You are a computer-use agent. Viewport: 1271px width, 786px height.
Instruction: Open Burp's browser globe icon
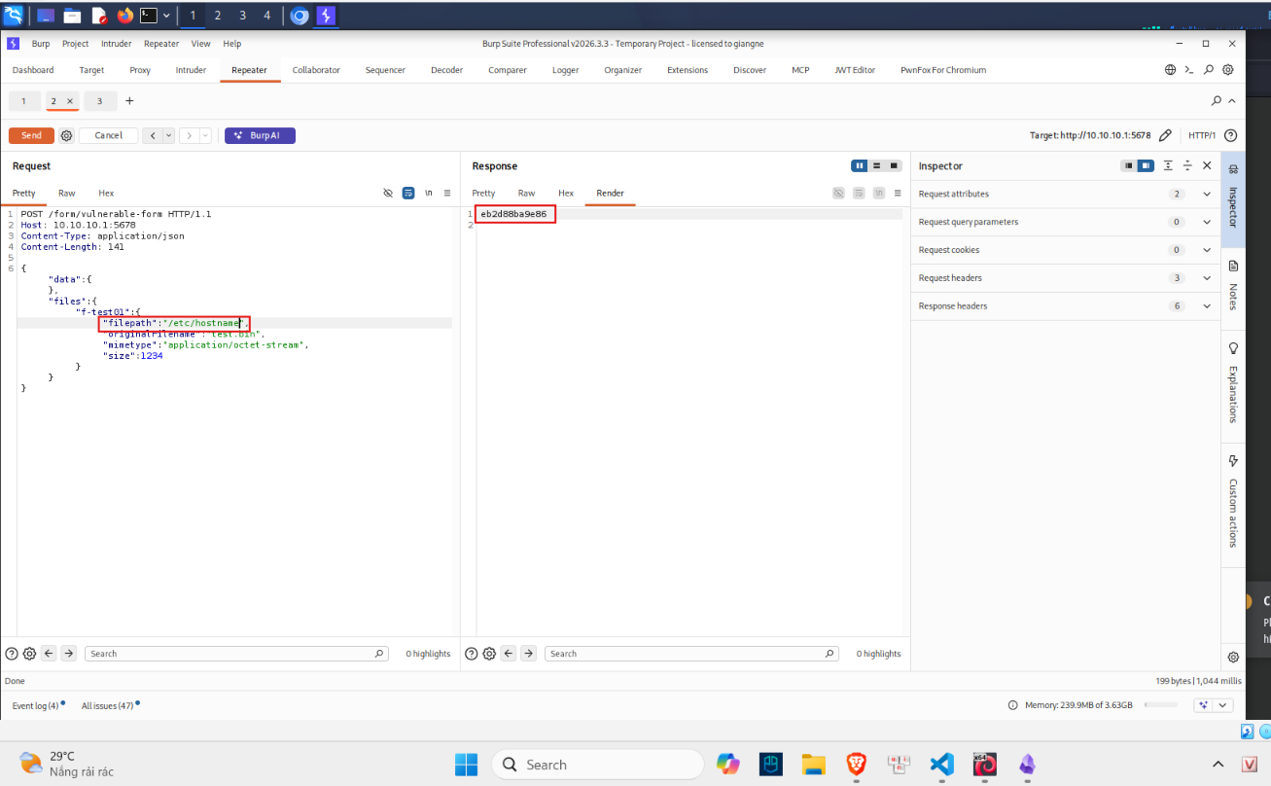pos(1170,70)
